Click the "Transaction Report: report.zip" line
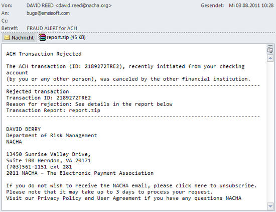The image size is (276, 212). 53,111
